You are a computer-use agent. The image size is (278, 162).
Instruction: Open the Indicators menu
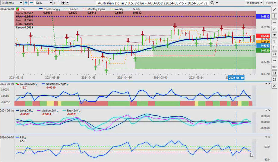click(254, 3)
